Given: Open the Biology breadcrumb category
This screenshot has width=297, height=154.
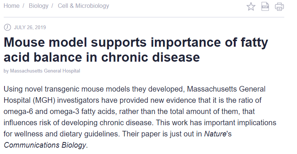Looking at the screenshot, I should 39,6.
